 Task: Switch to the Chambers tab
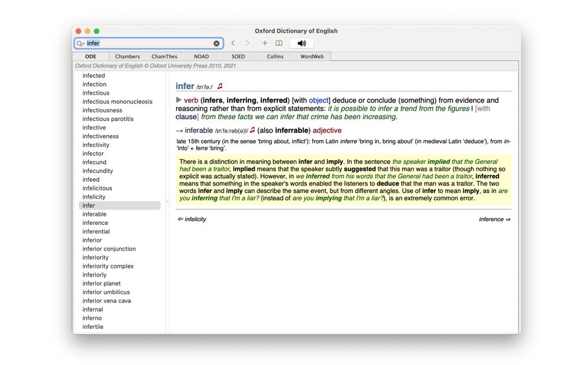click(127, 57)
